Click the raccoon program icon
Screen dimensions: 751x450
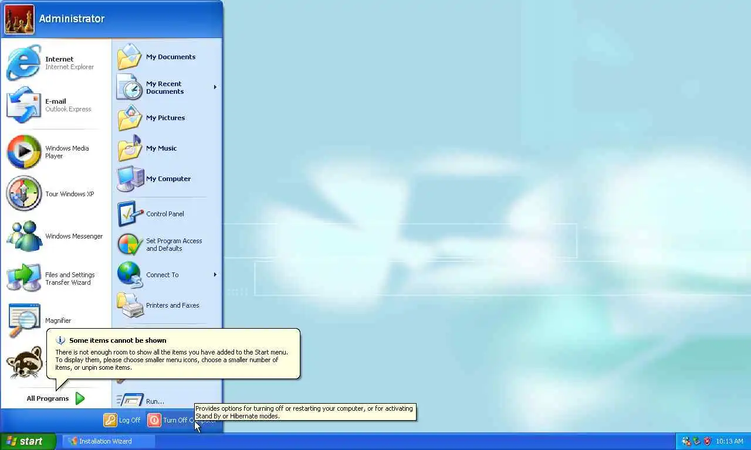click(25, 363)
